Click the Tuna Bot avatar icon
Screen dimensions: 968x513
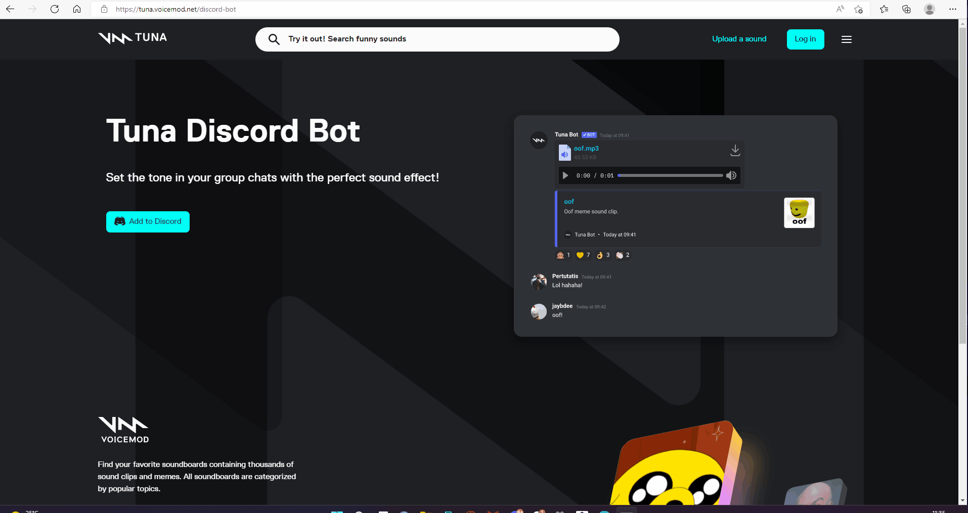(539, 140)
